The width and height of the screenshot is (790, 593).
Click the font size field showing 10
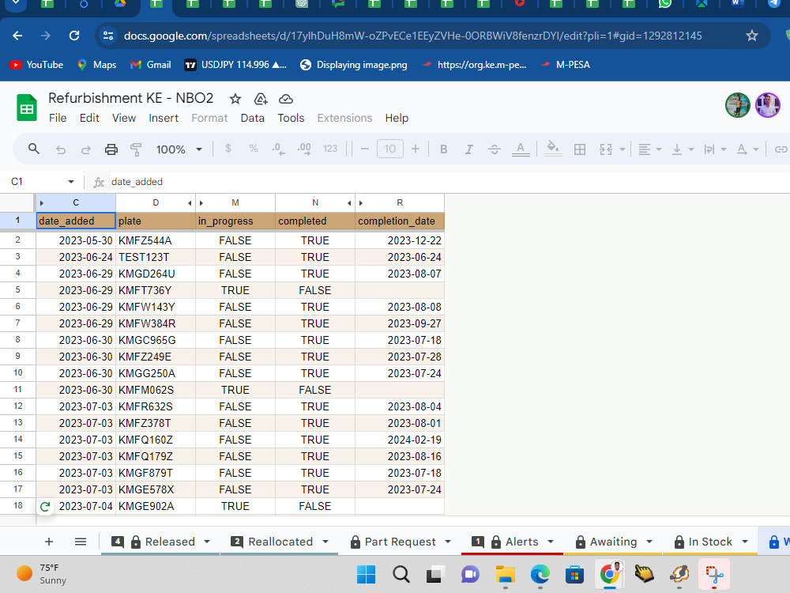click(390, 149)
